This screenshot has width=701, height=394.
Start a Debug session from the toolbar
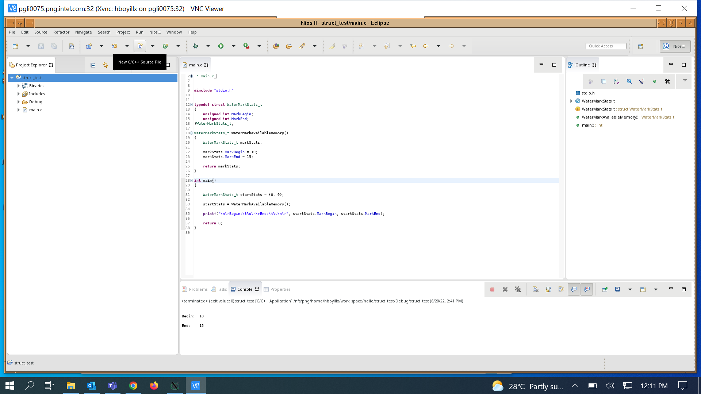pos(195,46)
